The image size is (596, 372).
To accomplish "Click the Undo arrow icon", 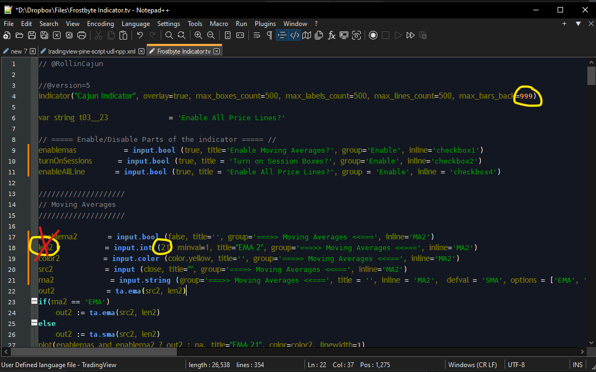I will click(x=140, y=35).
